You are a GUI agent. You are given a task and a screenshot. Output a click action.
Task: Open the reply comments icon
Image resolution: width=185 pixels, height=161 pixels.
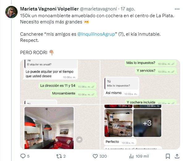coord(23,156)
